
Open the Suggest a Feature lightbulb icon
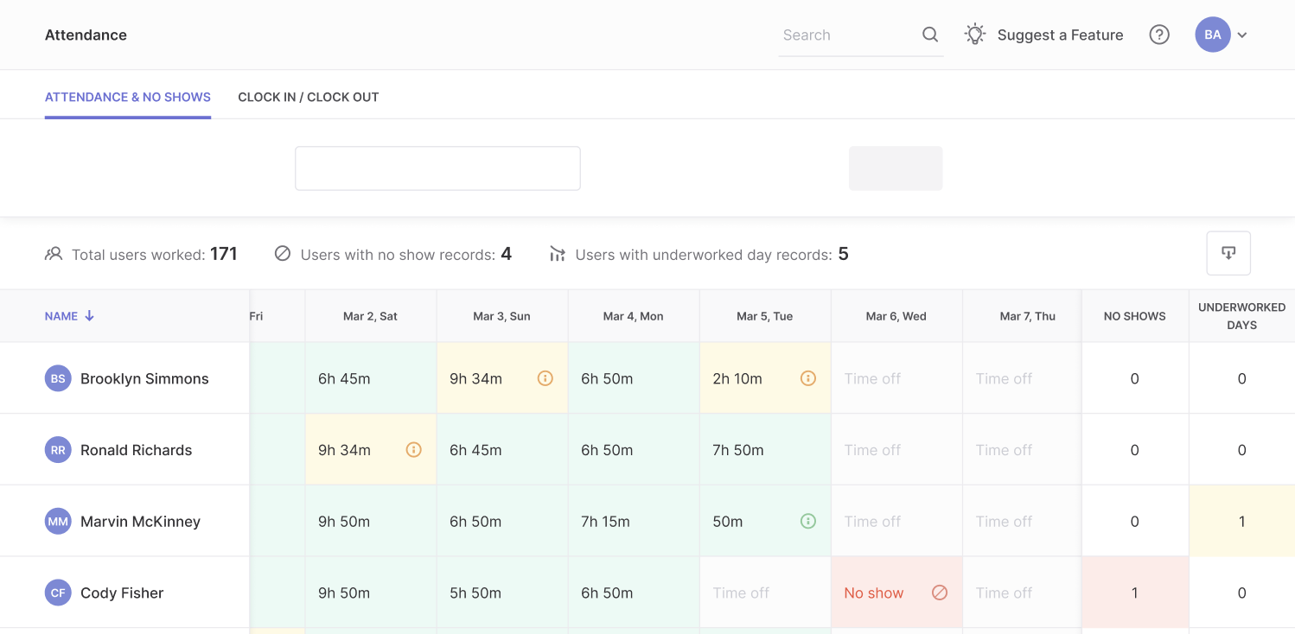(x=975, y=34)
